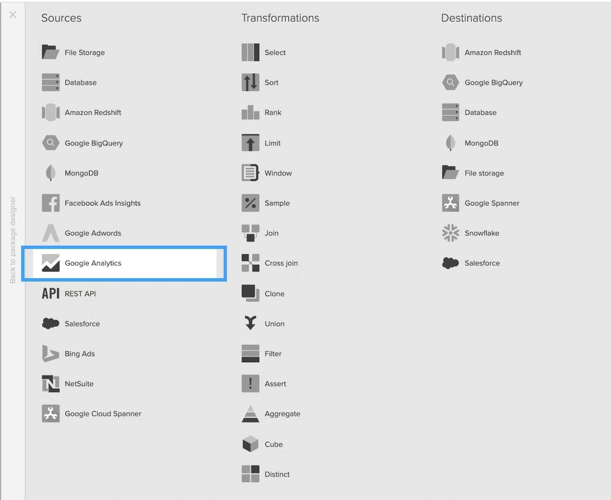Click the "REST API" text label

tap(80, 293)
